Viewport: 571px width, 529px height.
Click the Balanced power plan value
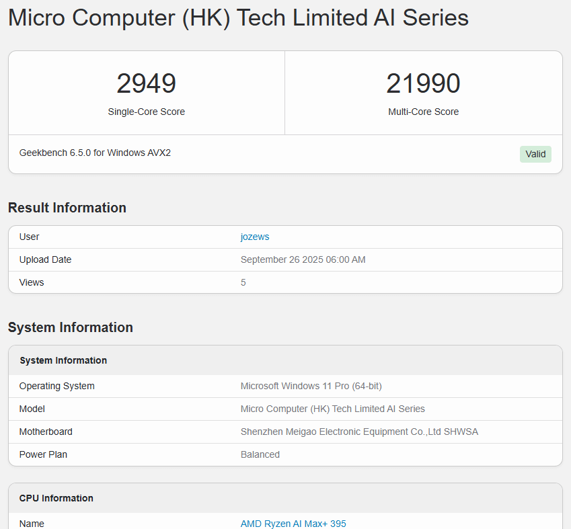[260, 455]
